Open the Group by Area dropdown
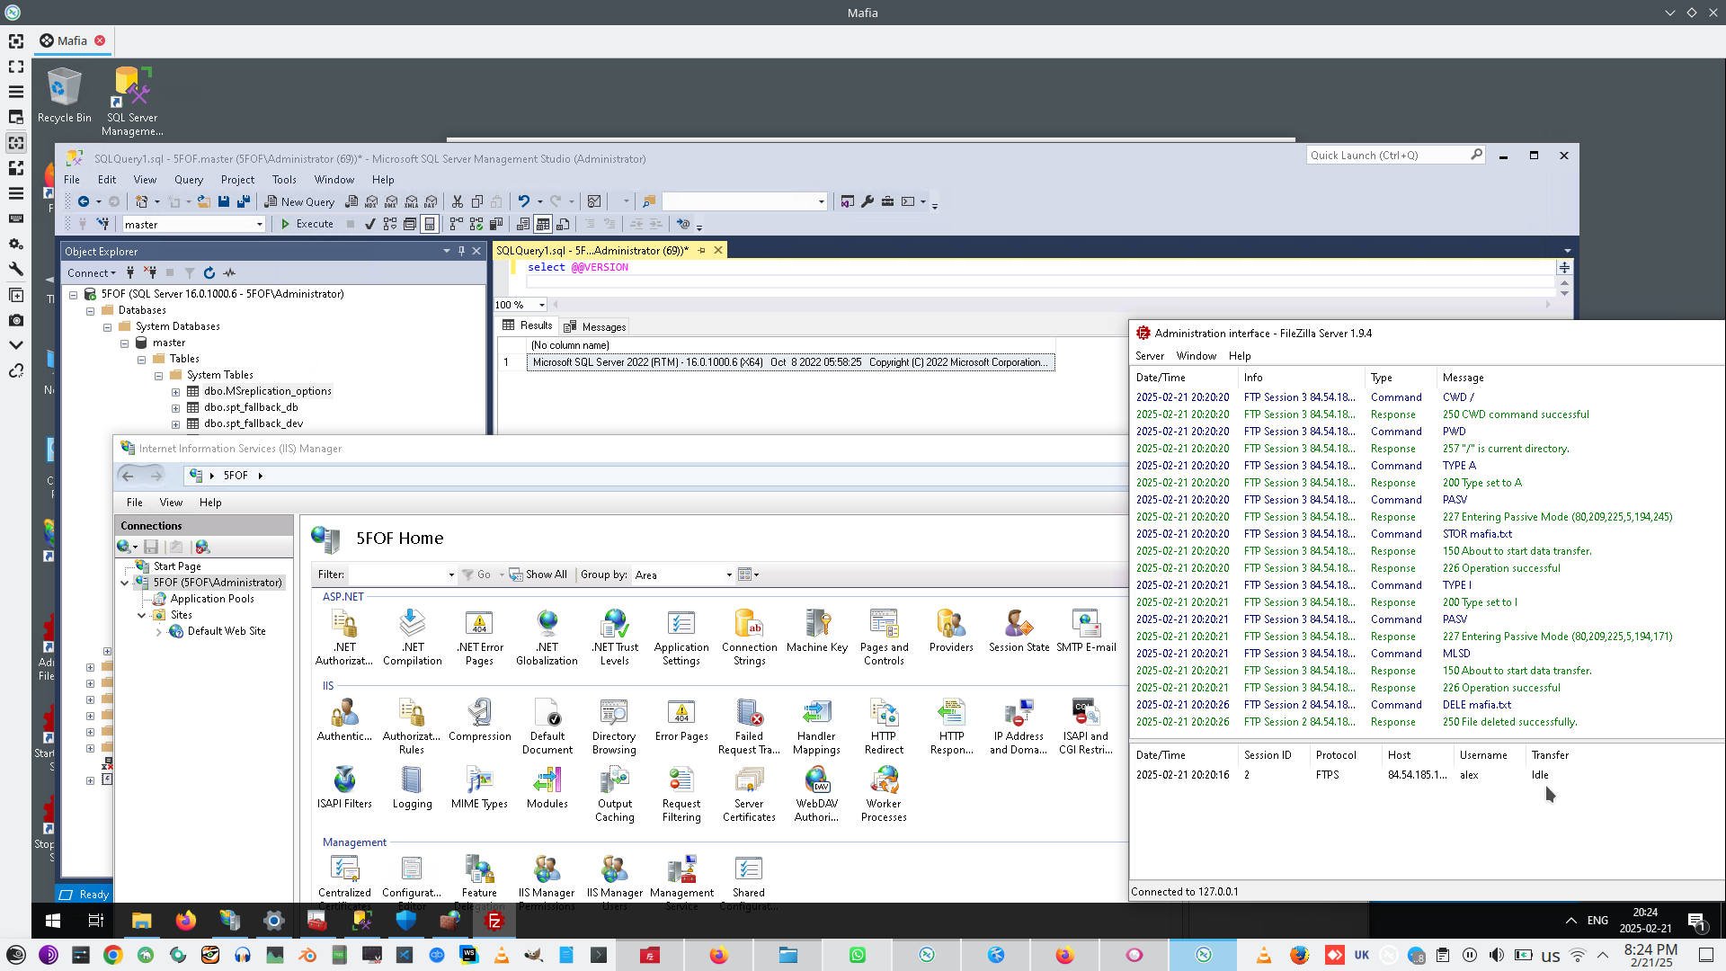Viewport: 1726px width, 971px height. [x=728, y=575]
